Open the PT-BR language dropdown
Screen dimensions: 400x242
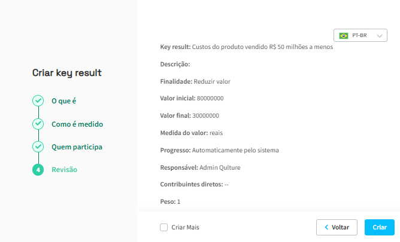tap(360, 35)
